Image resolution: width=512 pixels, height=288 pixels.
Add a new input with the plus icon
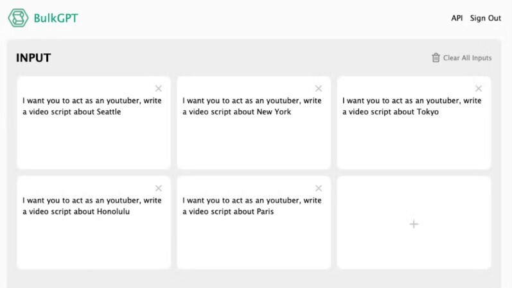click(414, 224)
